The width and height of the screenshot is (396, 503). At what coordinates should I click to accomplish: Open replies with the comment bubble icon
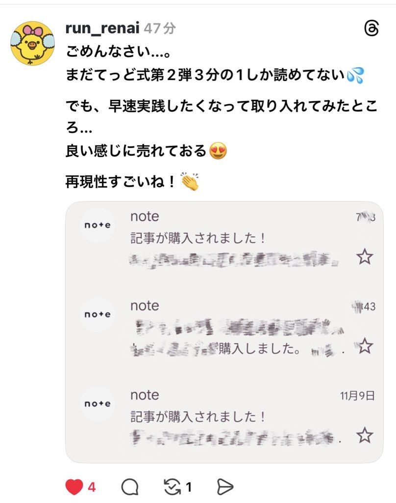pyautogui.click(x=129, y=487)
